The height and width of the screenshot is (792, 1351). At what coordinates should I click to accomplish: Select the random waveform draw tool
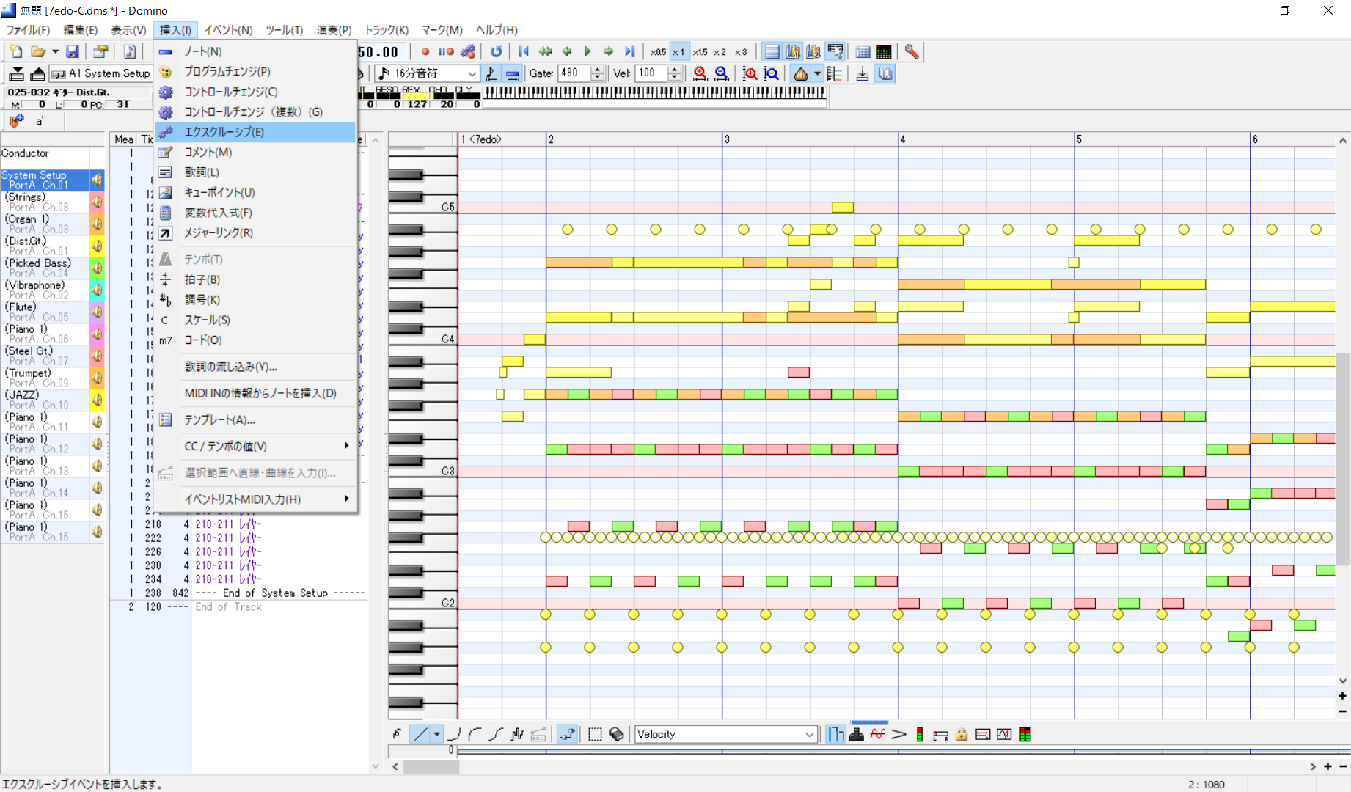(517, 734)
